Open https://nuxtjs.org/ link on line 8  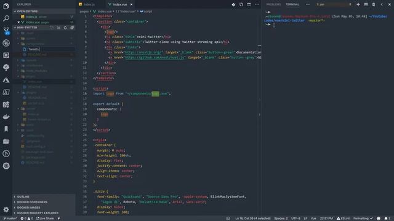point(143,52)
